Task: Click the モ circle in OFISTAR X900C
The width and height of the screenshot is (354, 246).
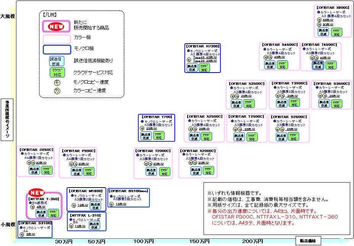Action: tap(319, 20)
